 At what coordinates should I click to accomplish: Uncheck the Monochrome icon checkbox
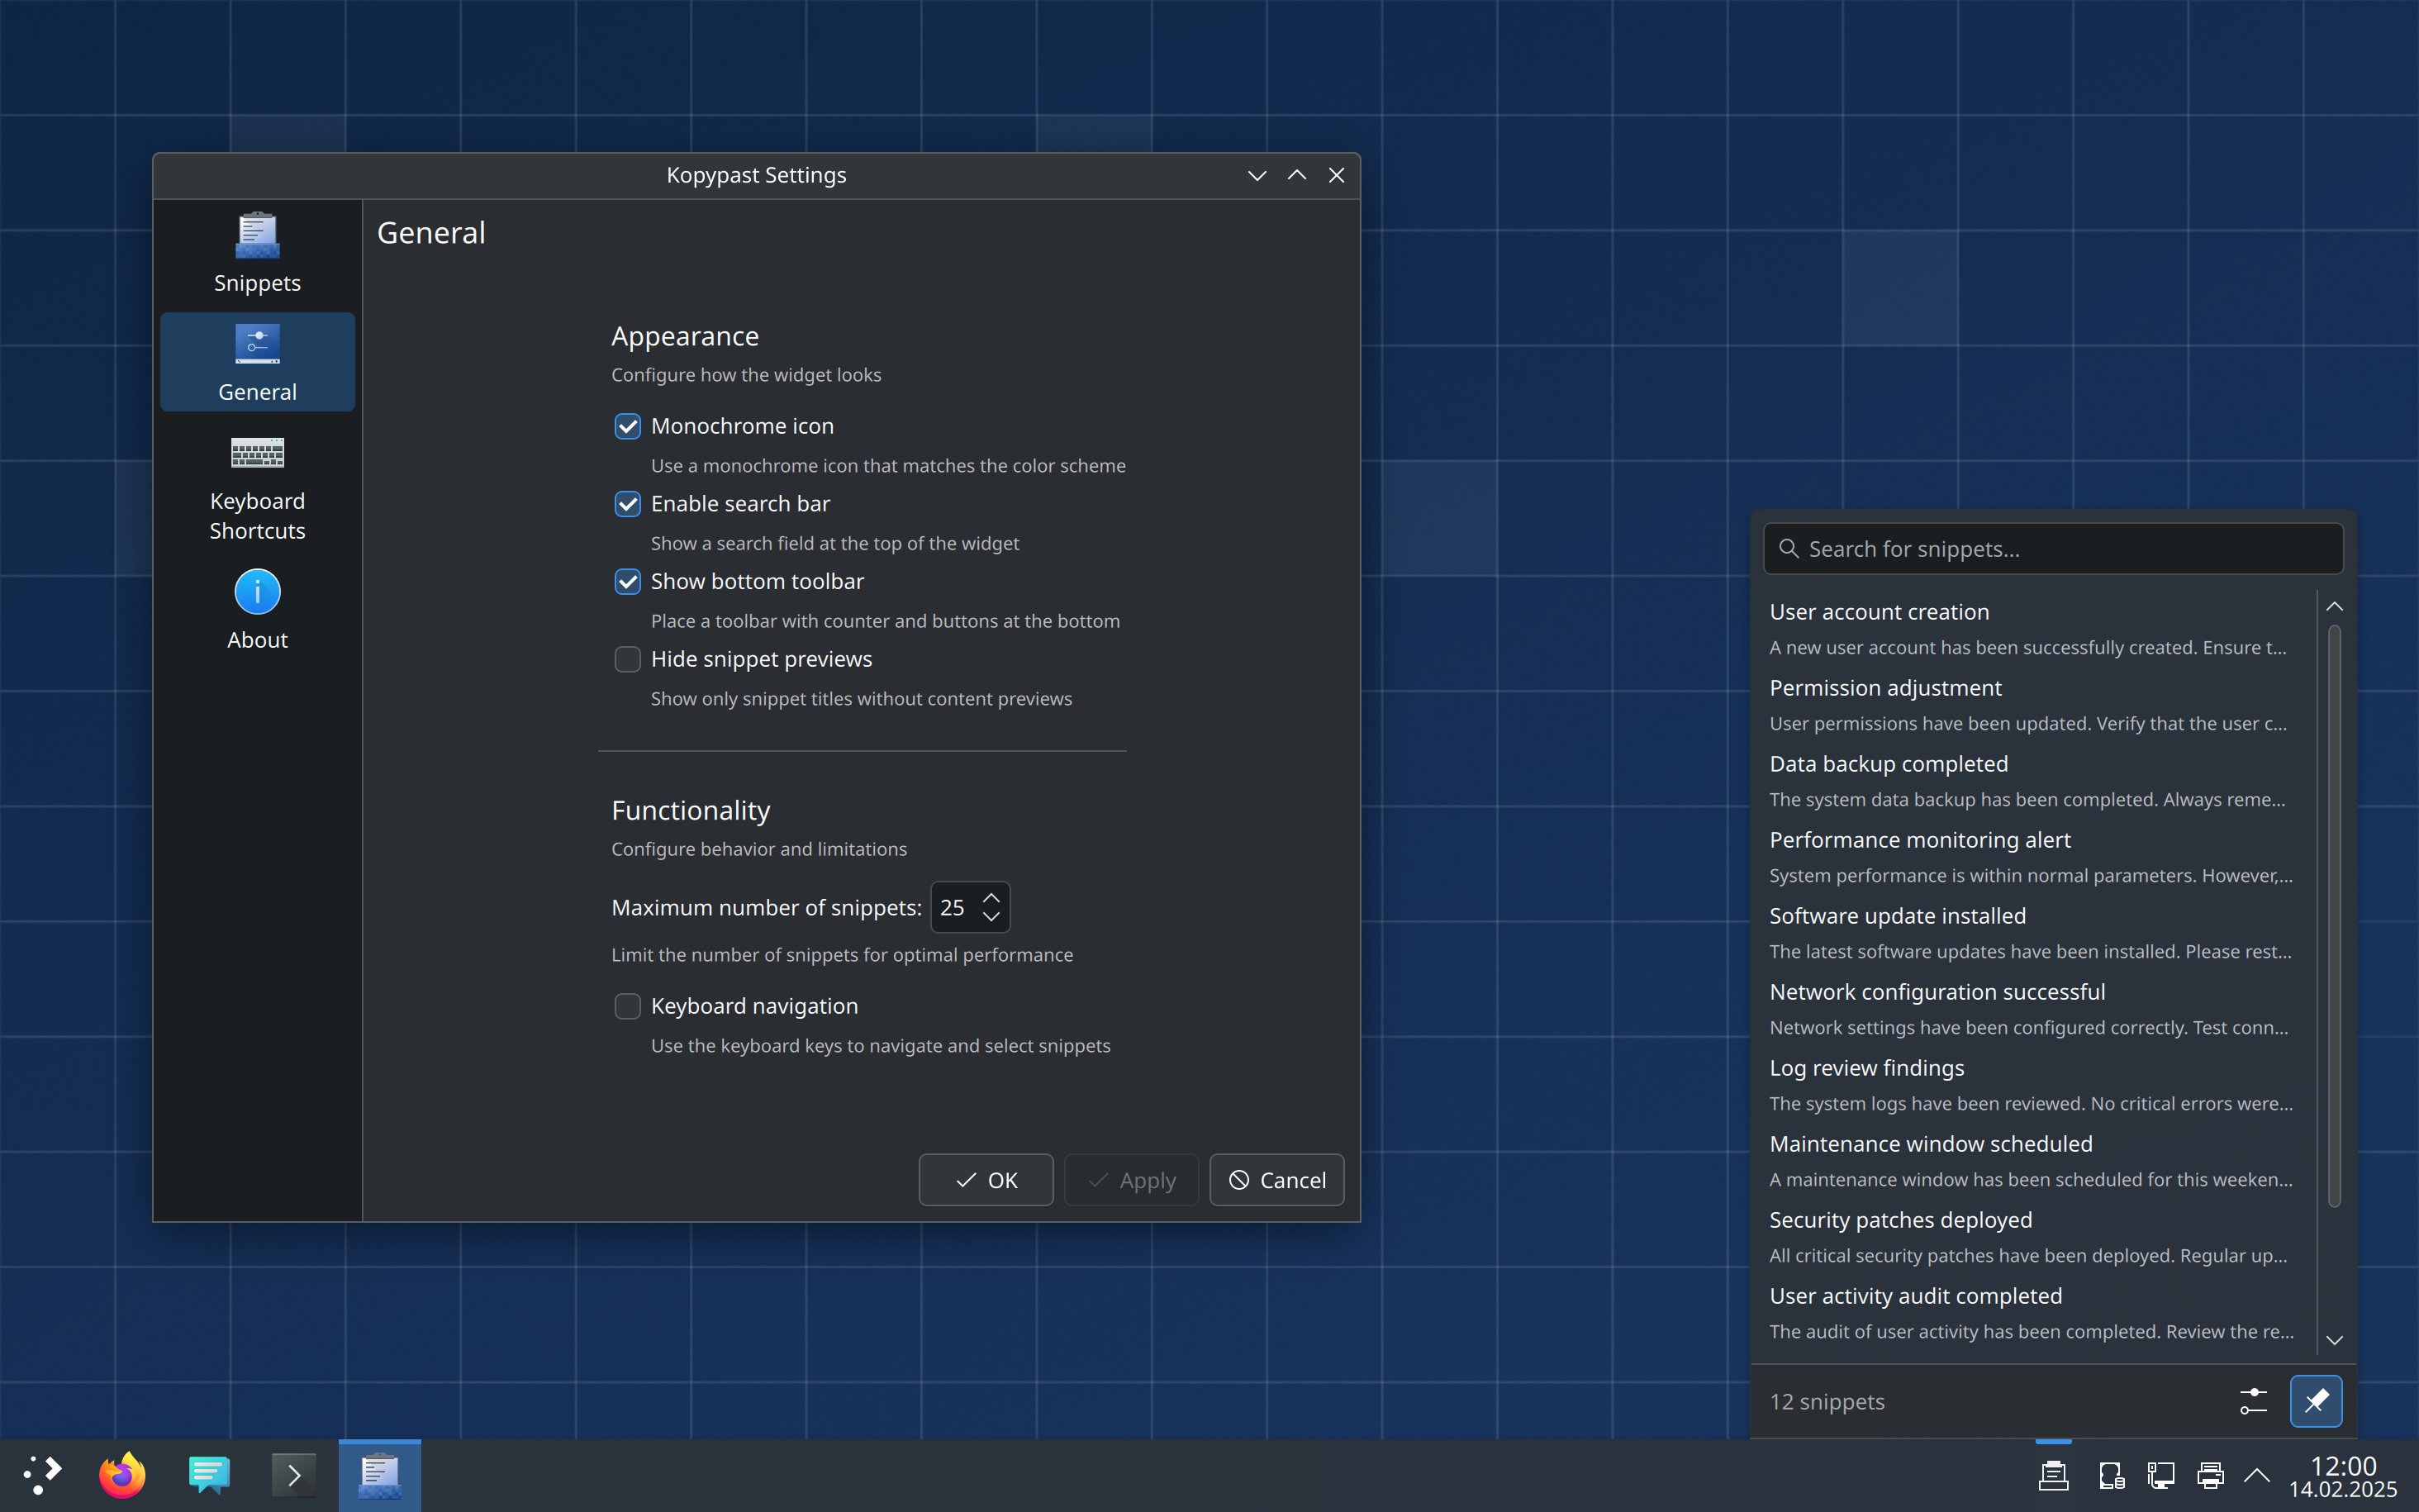pos(628,426)
